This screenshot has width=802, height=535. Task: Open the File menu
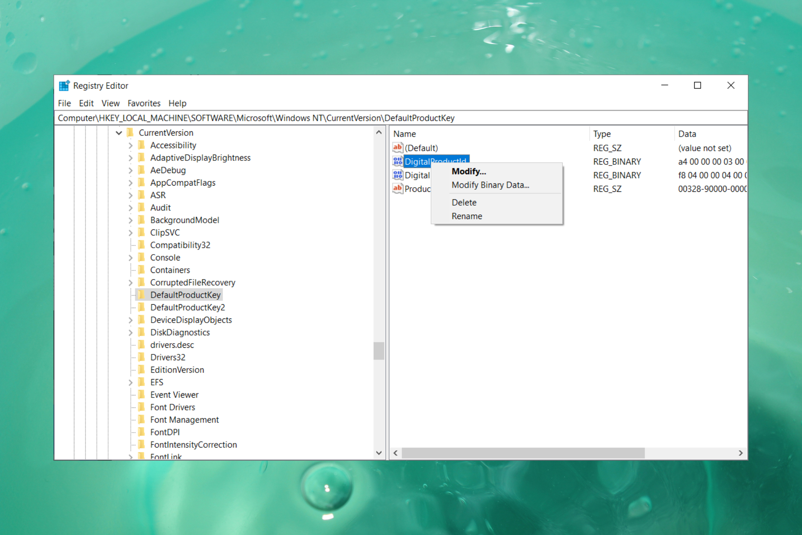(x=64, y=103)
